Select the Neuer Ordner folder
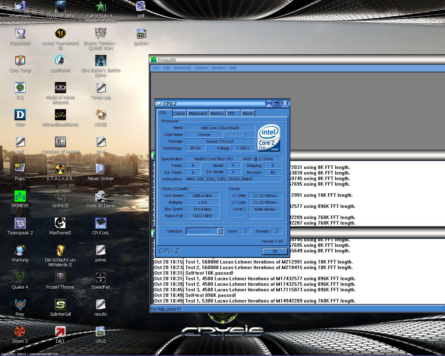 click(x=101, y=169)
